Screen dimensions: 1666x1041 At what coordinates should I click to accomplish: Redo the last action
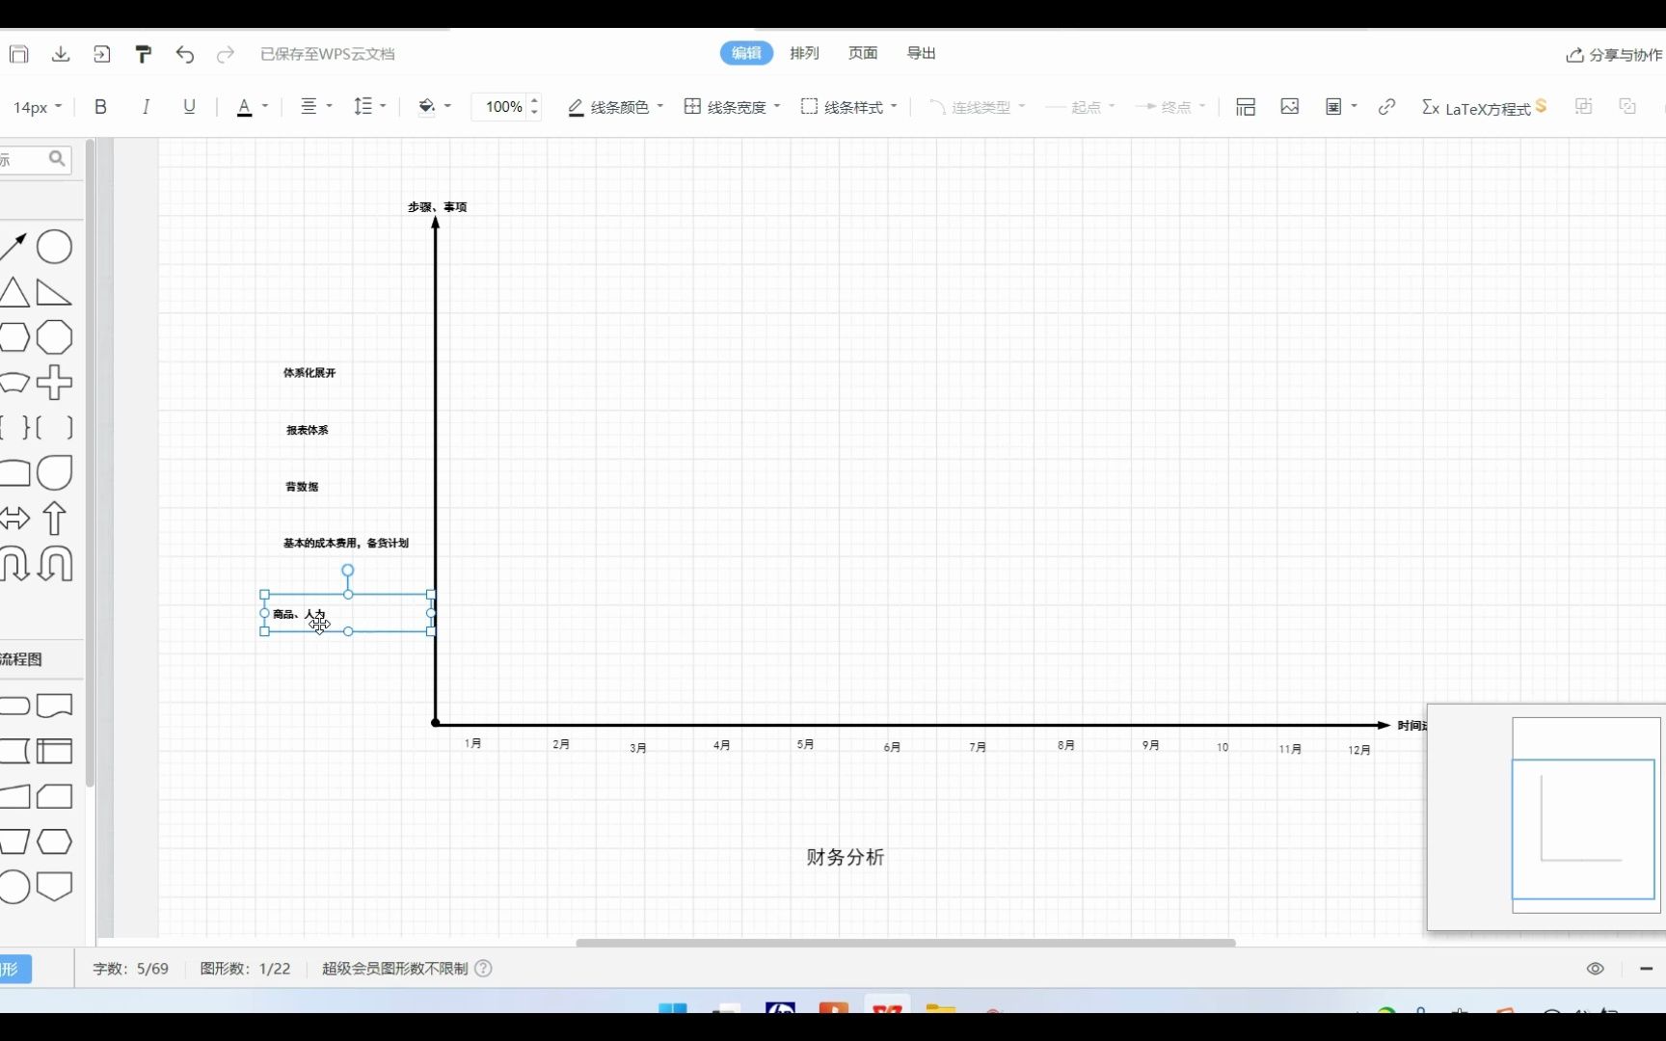pos(226,54)
